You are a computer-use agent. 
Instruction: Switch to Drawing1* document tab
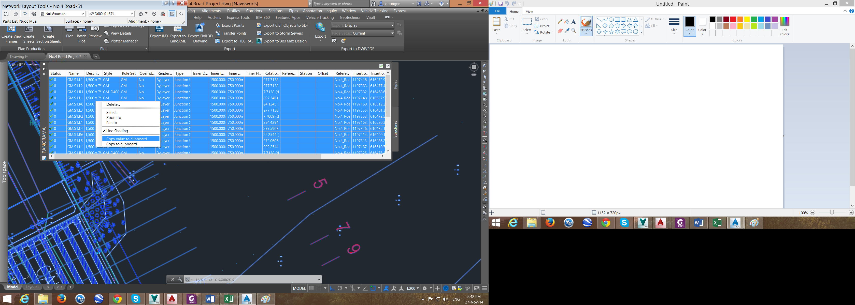[x=19, y=56]
